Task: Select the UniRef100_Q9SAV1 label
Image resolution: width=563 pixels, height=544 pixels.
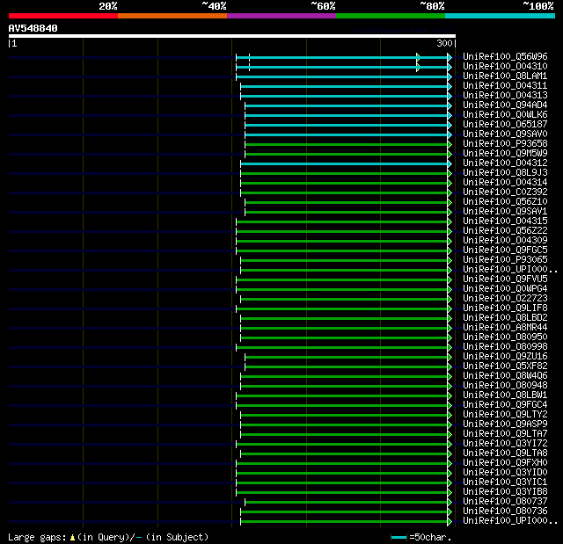Action: point(505,212)
